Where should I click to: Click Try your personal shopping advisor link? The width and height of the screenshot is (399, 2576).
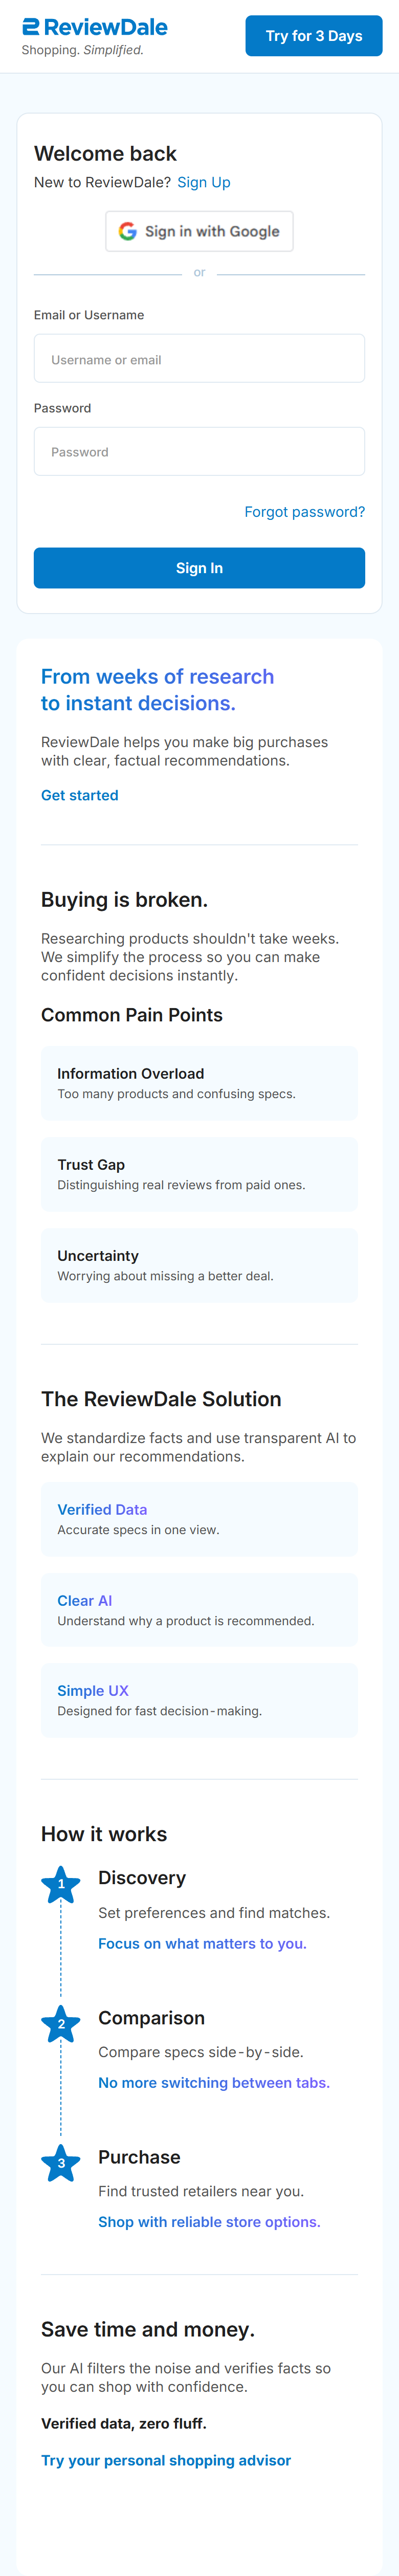[166, 2459]
